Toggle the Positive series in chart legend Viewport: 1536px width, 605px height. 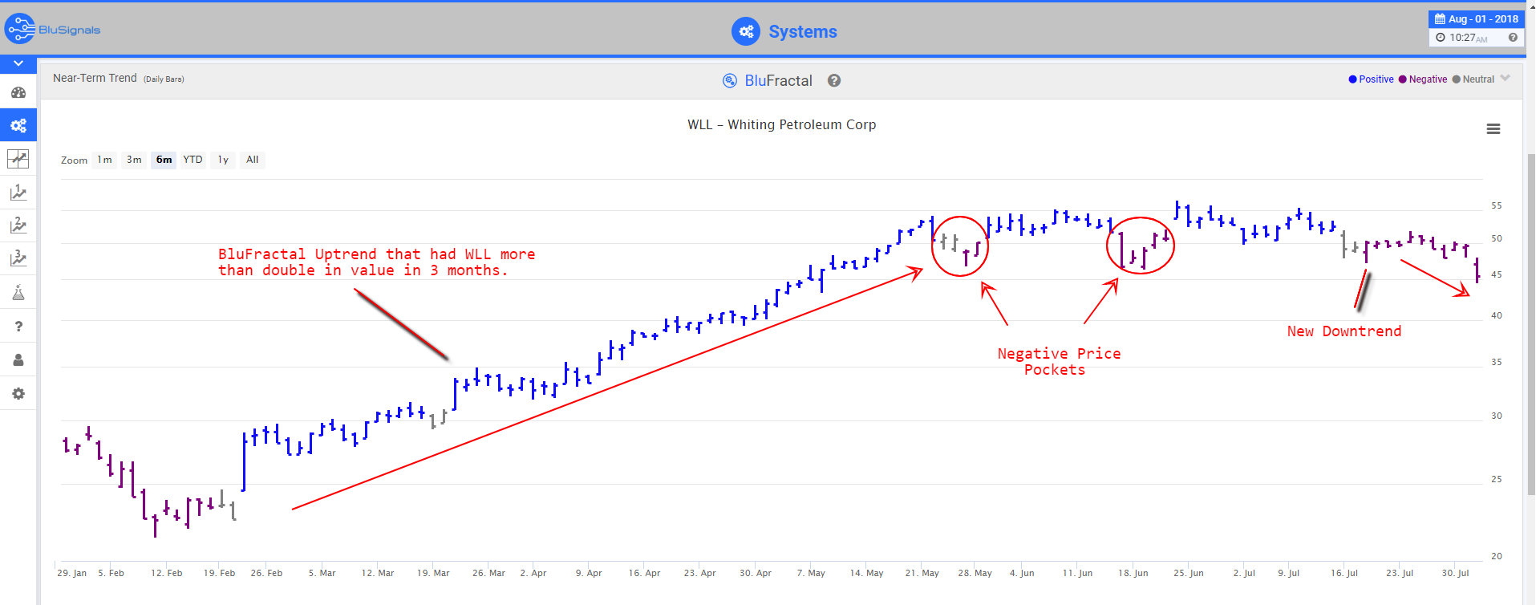tap(1372, 79)
